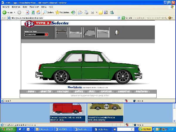Open the Back button history dropdown arrow

pos(14,13)
